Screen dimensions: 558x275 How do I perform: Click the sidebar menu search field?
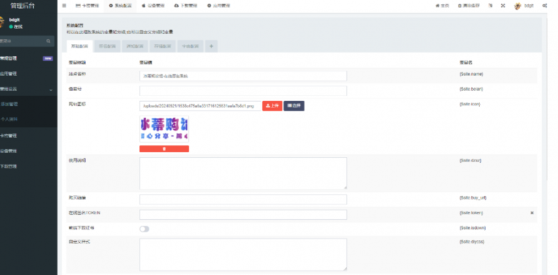(23, 41)
